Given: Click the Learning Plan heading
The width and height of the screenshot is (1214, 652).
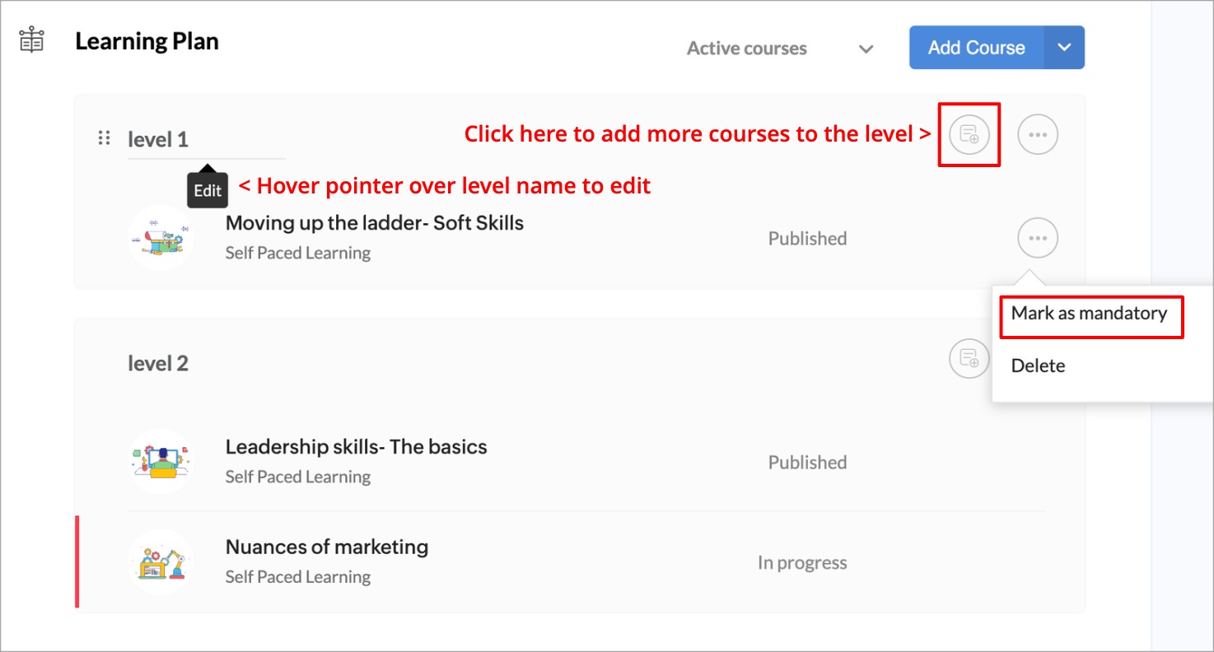Looking at the screenshot, I should pyautogui.click(x=147, y=41).
